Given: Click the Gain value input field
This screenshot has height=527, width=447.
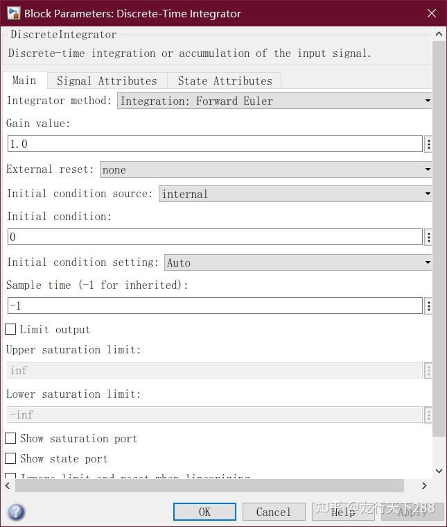Looking at the screenshot, I should tap(215, 144).
